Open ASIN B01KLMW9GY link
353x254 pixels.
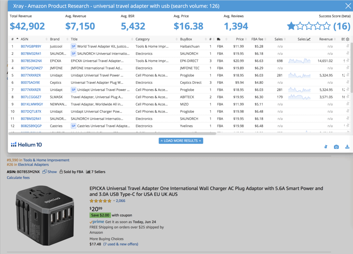pyautogui.click(x=32, y=104)
